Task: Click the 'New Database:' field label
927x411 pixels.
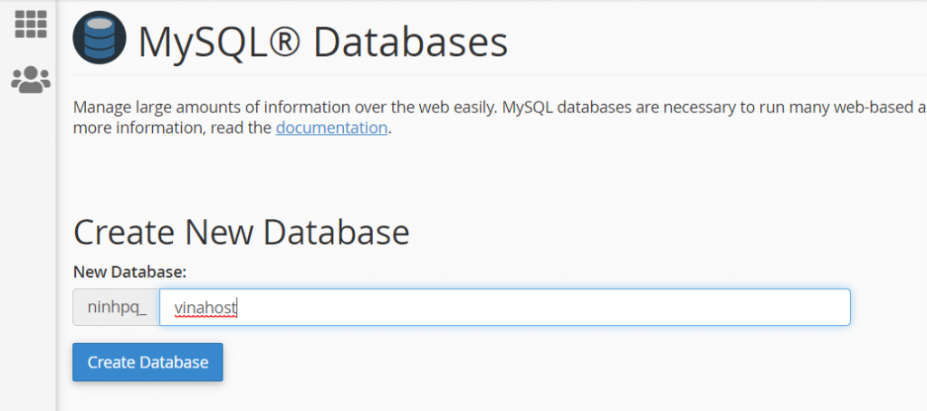Action: point(129,271)
